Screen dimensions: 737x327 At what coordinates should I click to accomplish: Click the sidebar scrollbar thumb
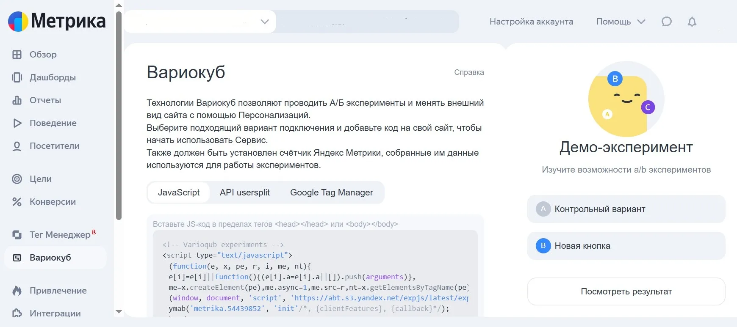click(x=119, y=116)
